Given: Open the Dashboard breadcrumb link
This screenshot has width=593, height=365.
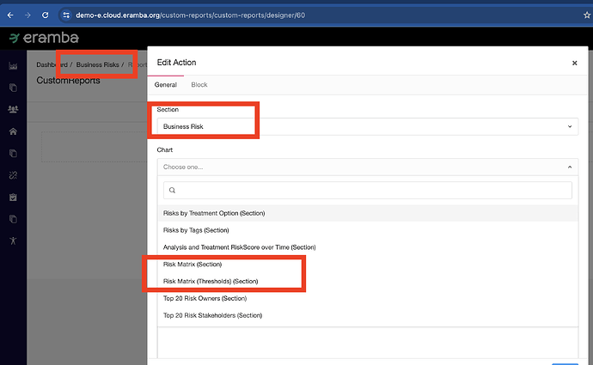Looking at the screenshot, I should point(52,64).
